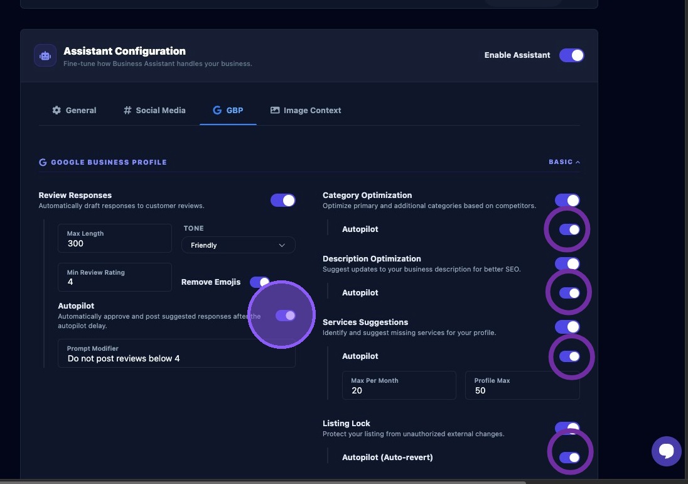This screenshot has height=484, width=688.
Task: Switch to the General tab
Action: point(74,110)
